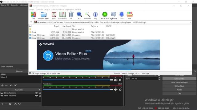Screen dimensions: 197x110
Task: Move scene up in Sahneler list
Action: (11, 85)
